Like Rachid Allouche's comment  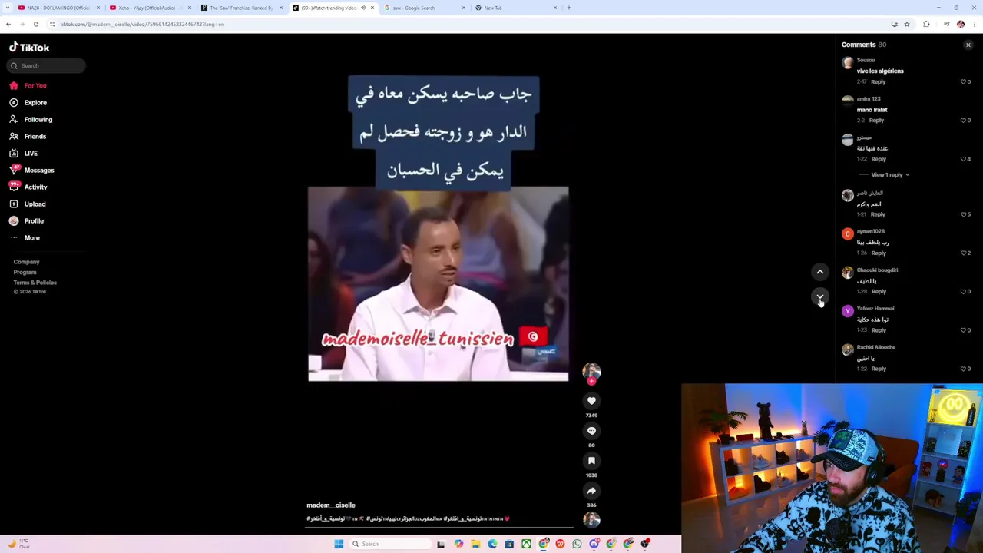(964, 369)
